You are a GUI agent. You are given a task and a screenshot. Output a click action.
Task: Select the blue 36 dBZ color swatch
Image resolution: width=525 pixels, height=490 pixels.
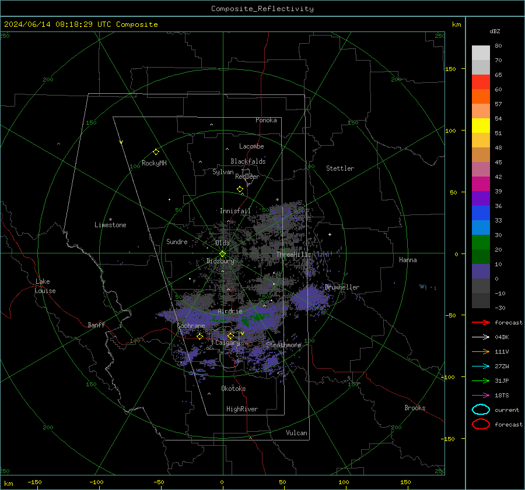point(481,213)
